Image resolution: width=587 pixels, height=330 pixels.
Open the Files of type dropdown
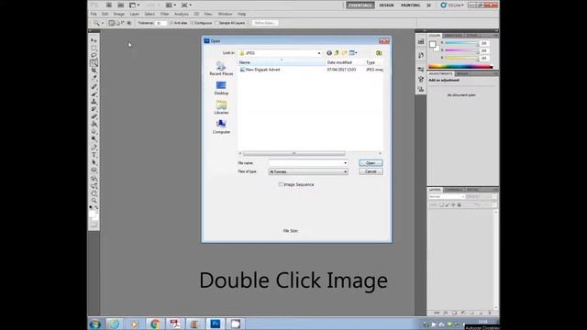308,171
